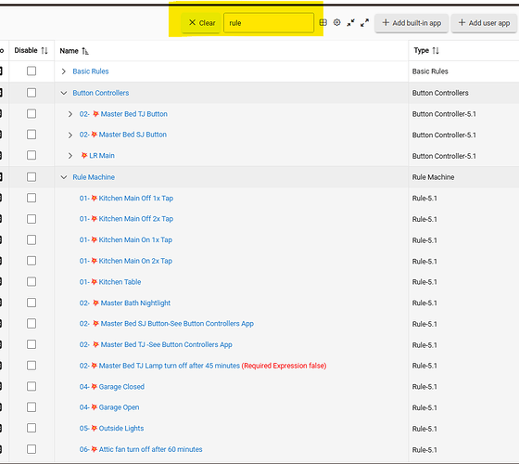519x464 pixels.
Task: Click the X icon in Clear button
Action: point(192,22)
